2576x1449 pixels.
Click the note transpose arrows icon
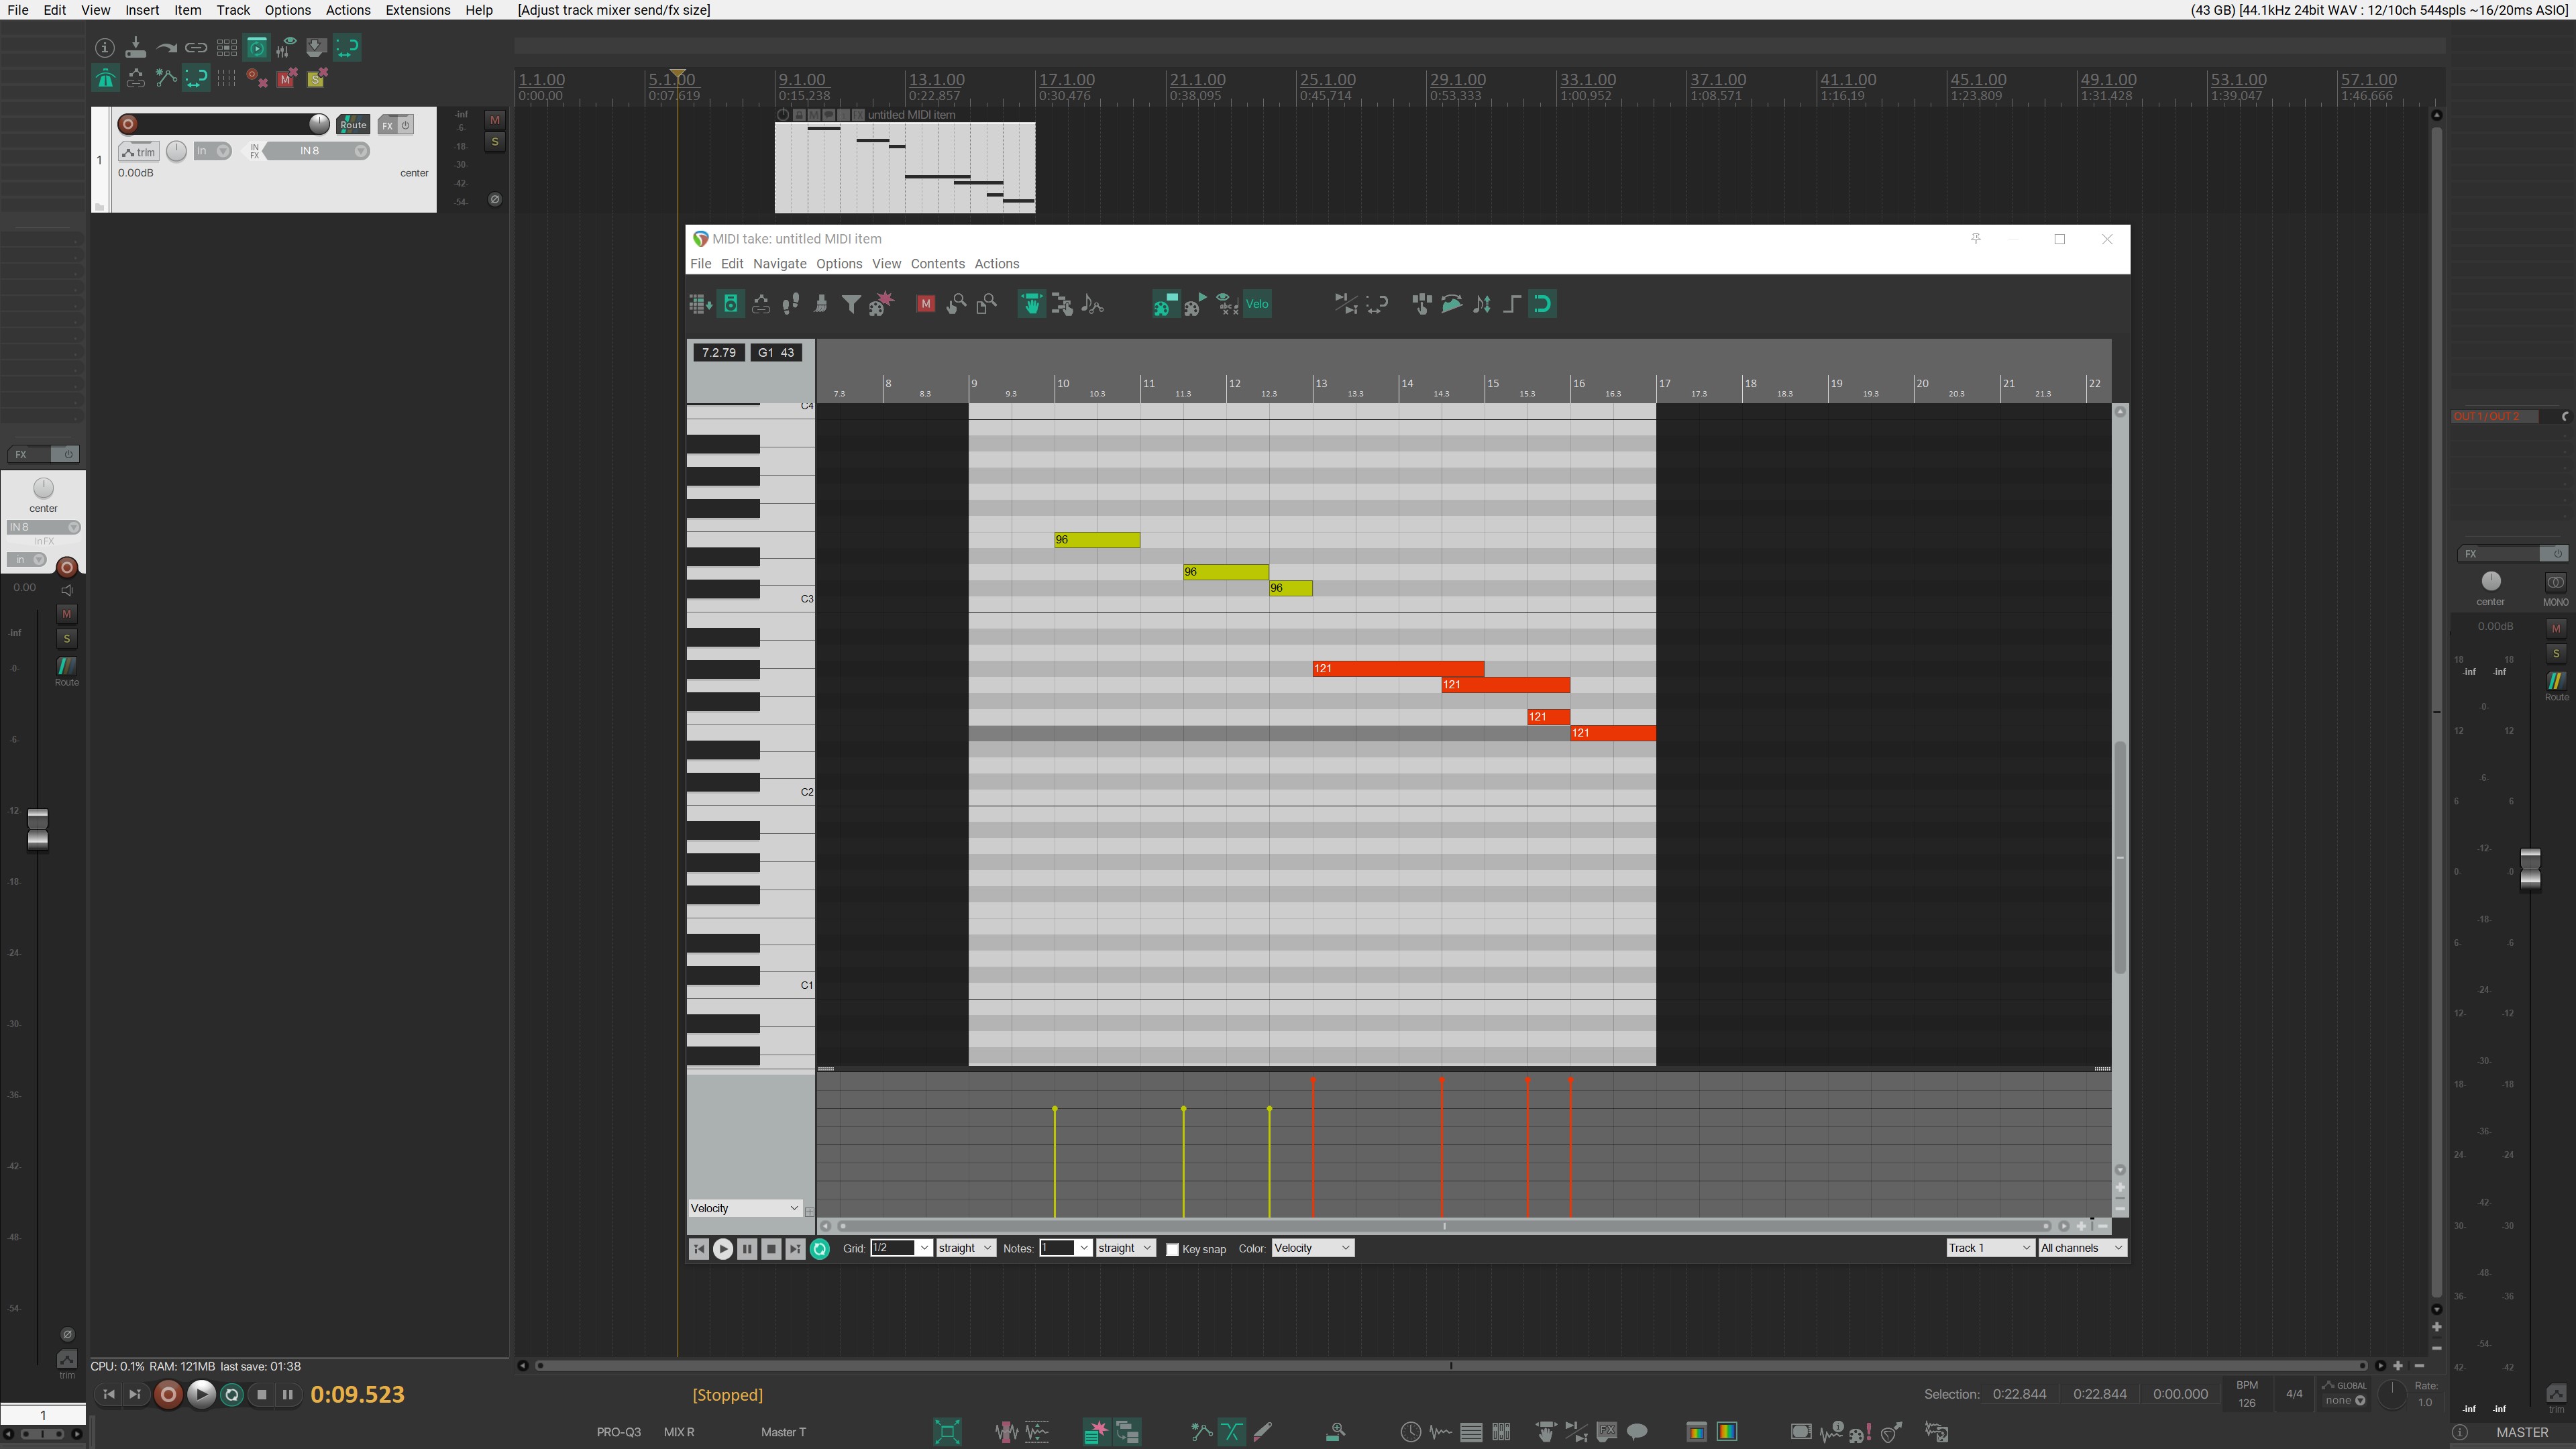tap(1482, 304)
